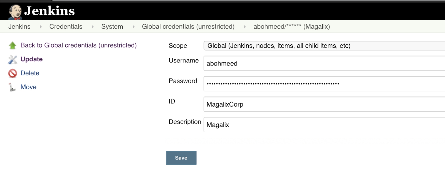Open the Scope dropdown selector
Viewport: 445px width, 177px height.
[x=324, y=46]
